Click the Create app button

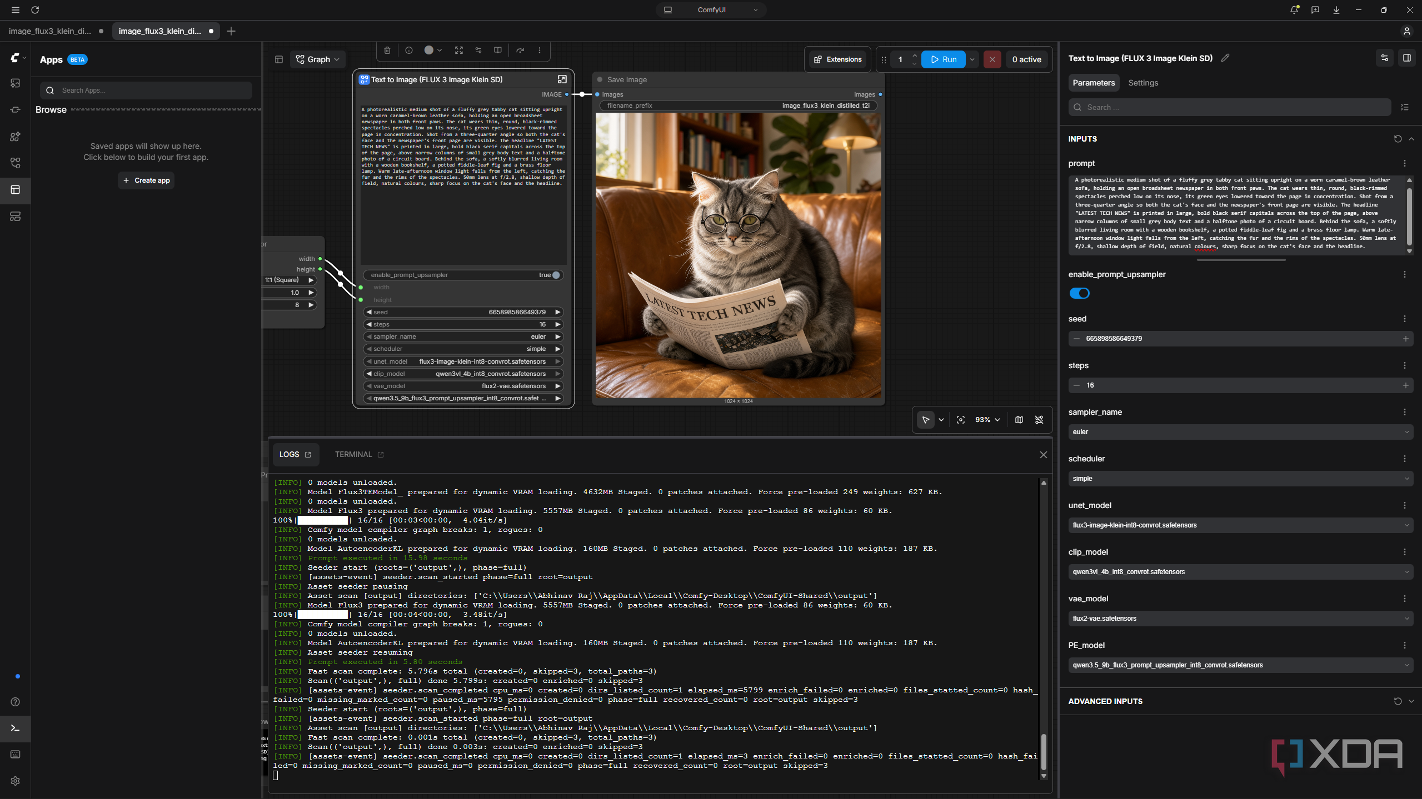pyautogui.click(x=146, y=180)
